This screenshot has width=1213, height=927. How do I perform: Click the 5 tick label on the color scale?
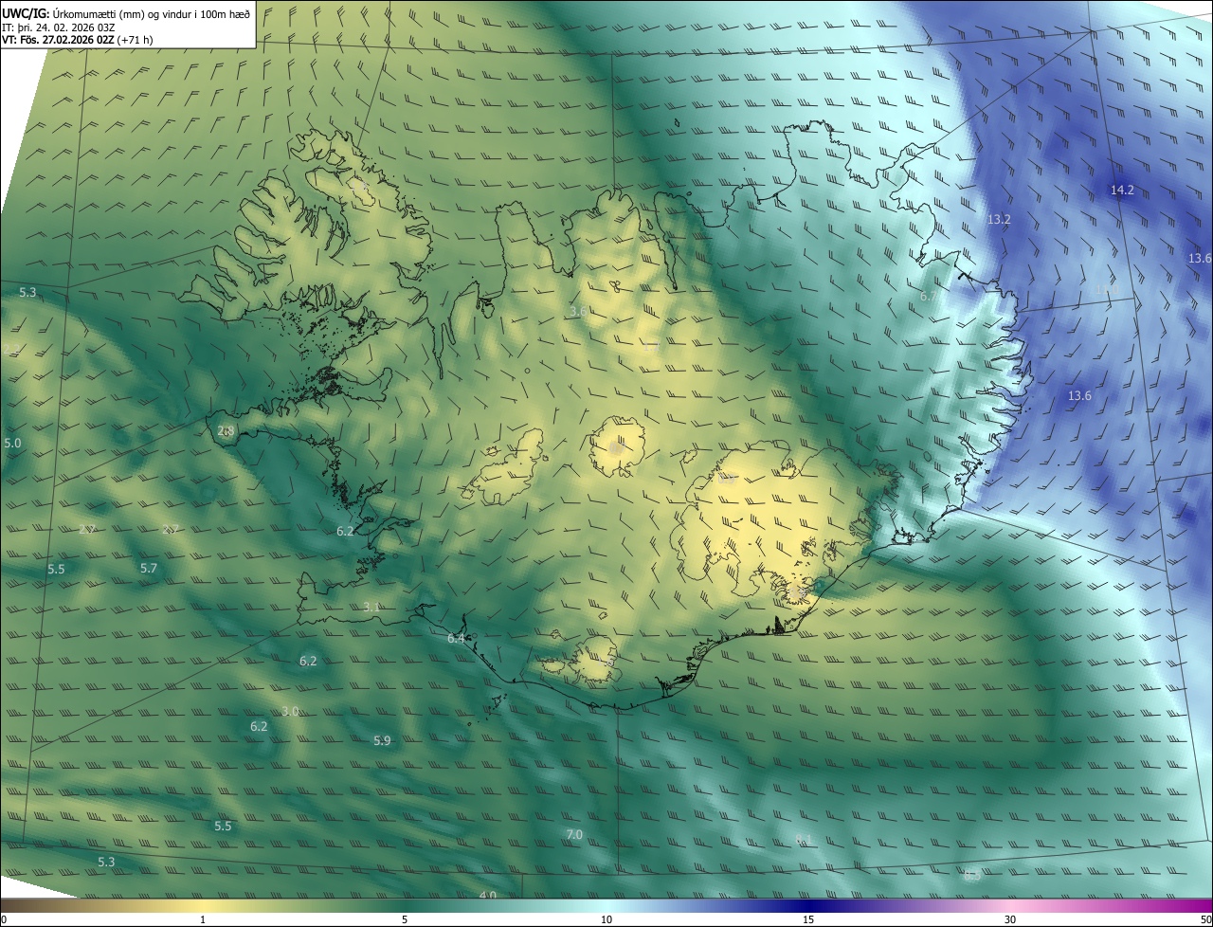[x=405, y=919]
